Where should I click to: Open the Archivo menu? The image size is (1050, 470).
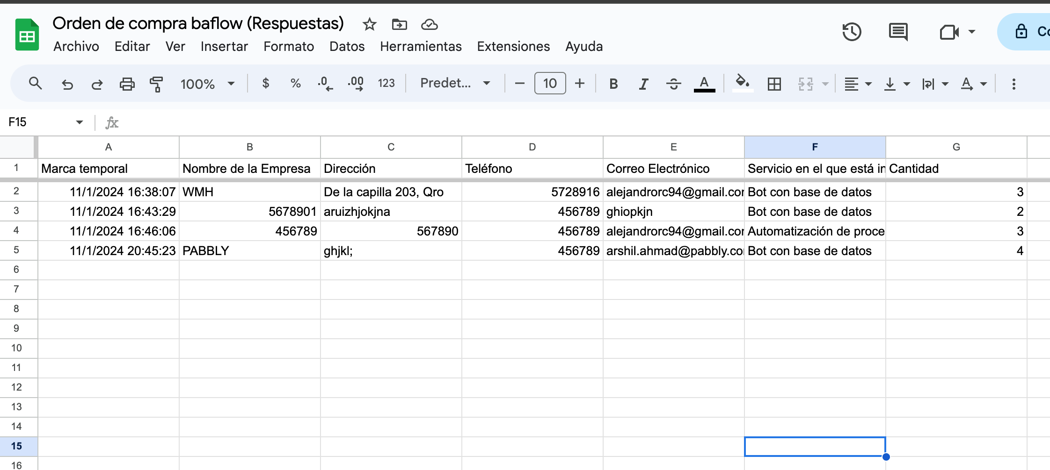pos(76,46)
